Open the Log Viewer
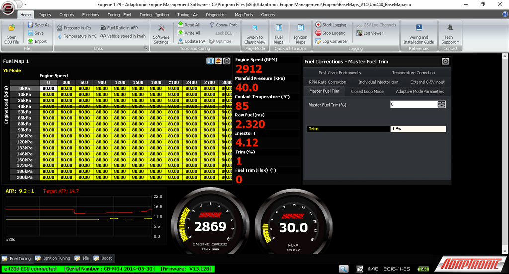 pos(370,33)
